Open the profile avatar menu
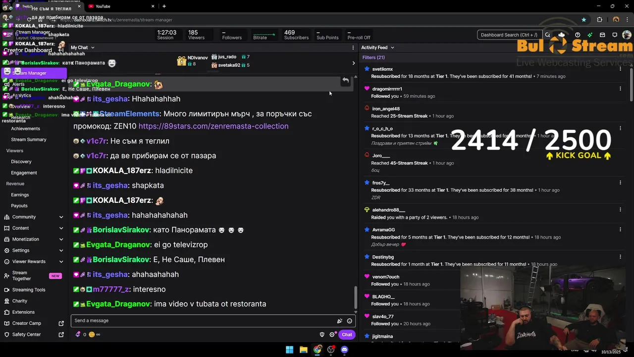Viewport: 634px width, 357px height. [627, 35]
